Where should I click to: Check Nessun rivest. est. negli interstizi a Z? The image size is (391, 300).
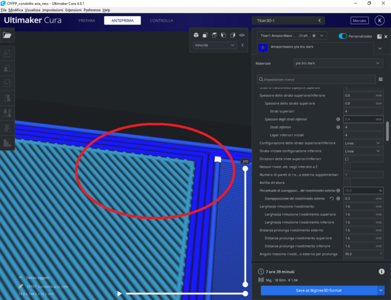pos(347,167)
